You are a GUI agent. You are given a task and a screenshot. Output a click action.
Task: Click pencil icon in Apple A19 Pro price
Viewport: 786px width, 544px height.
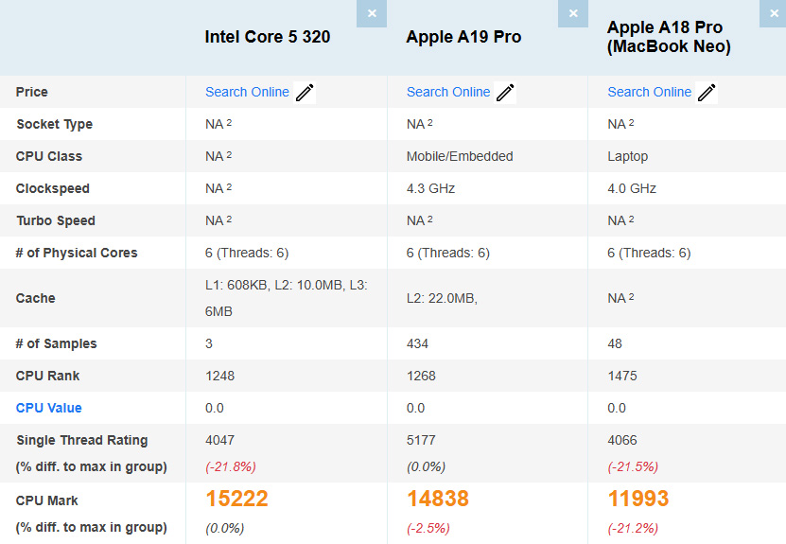coord(505,93)
